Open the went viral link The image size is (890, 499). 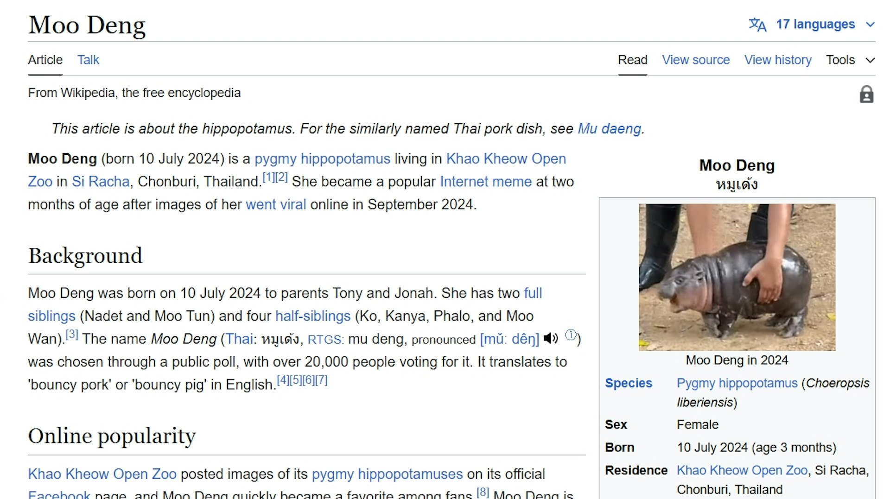(276, 204)
